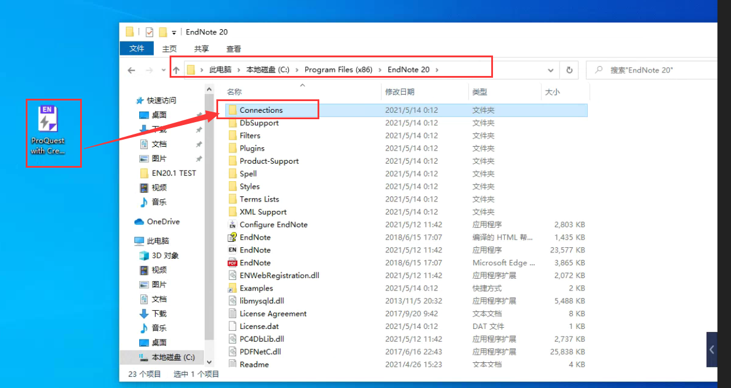Click 此电脑 breadcrumb in address bar
Screen dimensions: 731x388
tap(220, 70)
